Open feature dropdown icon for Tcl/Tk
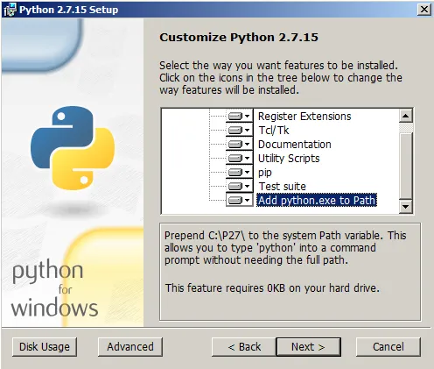Viewport: 434px width, 369px height. pyautogui.click(x=239, y=131)
